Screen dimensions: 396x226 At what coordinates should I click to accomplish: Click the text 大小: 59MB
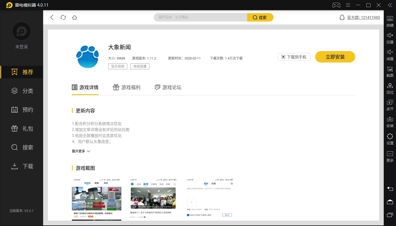[x=117, y=58]
